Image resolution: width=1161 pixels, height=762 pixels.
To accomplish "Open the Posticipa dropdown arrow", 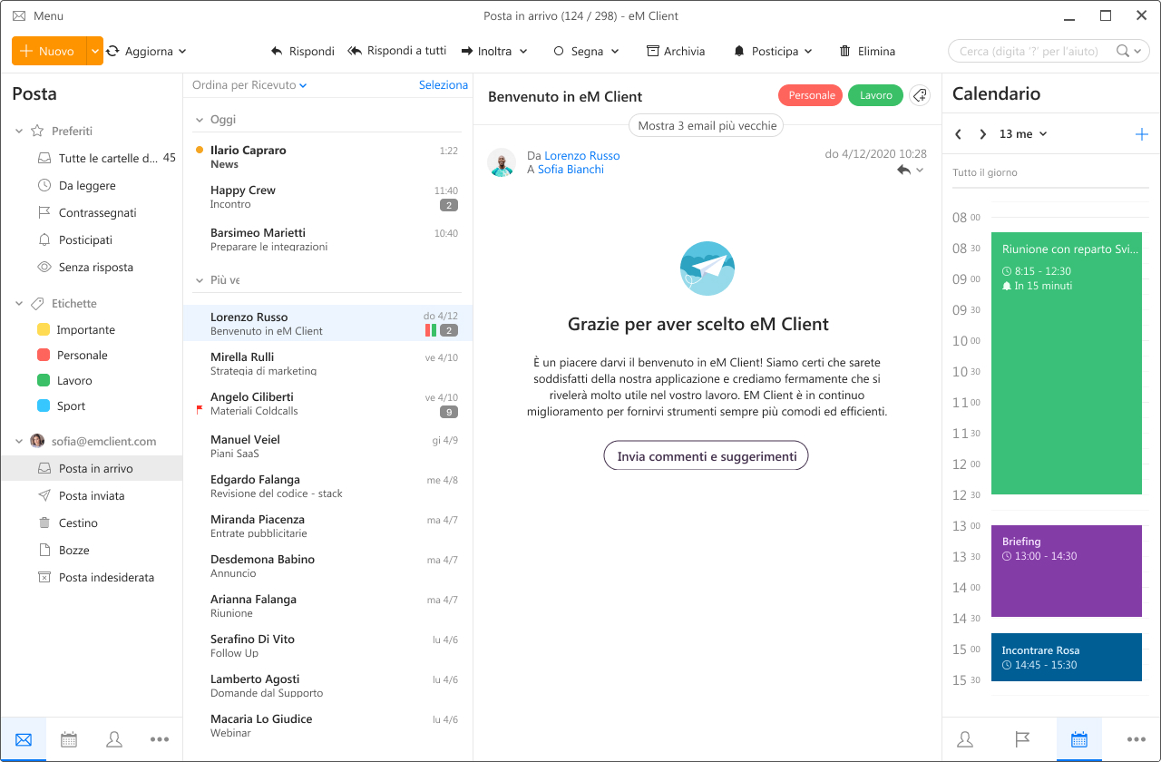I will click(x=807, y=52).
